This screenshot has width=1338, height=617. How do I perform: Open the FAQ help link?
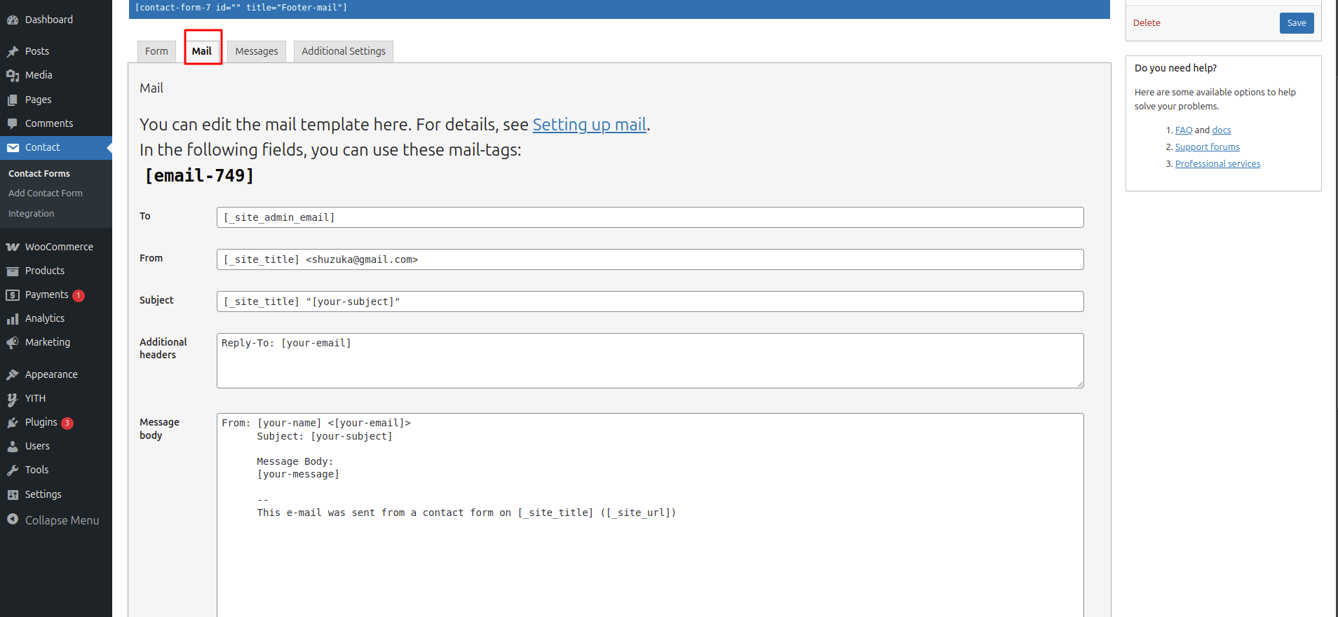click(1184, 130)
